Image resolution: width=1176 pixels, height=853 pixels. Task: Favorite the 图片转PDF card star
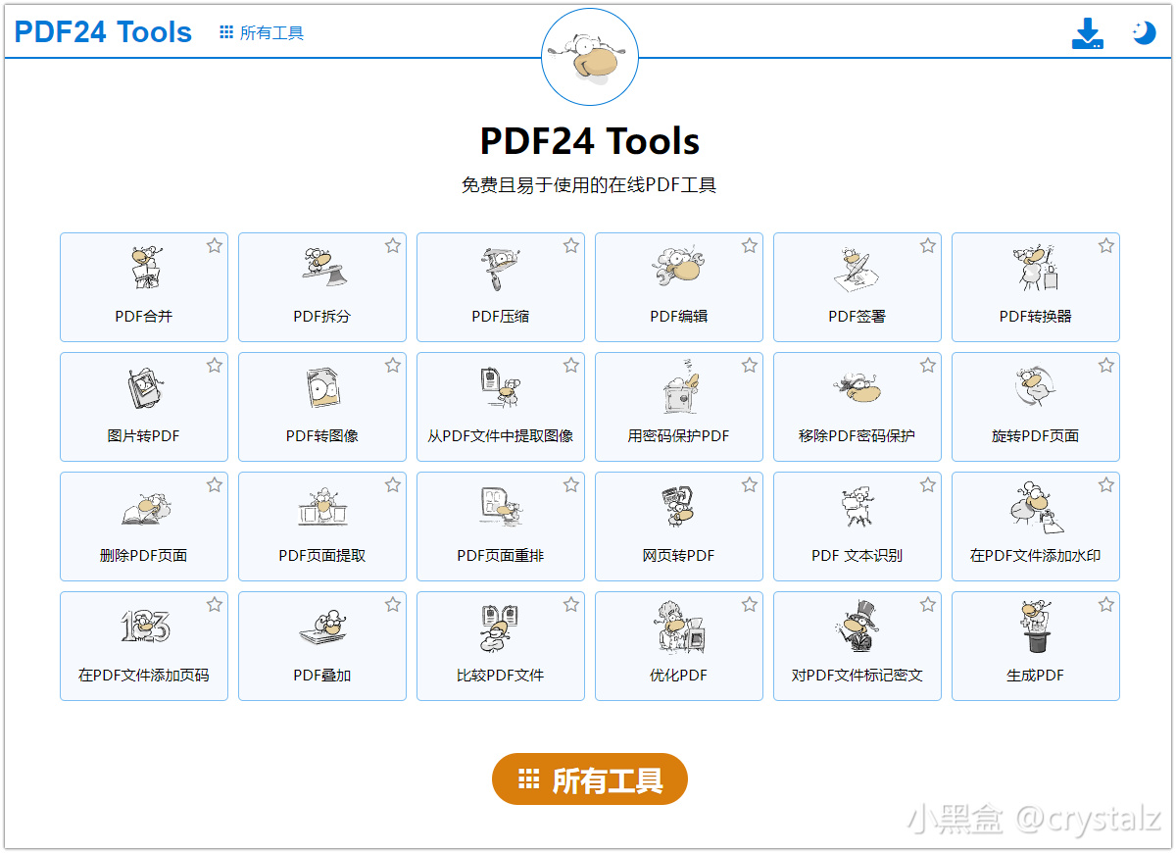[x=215, y=365]
